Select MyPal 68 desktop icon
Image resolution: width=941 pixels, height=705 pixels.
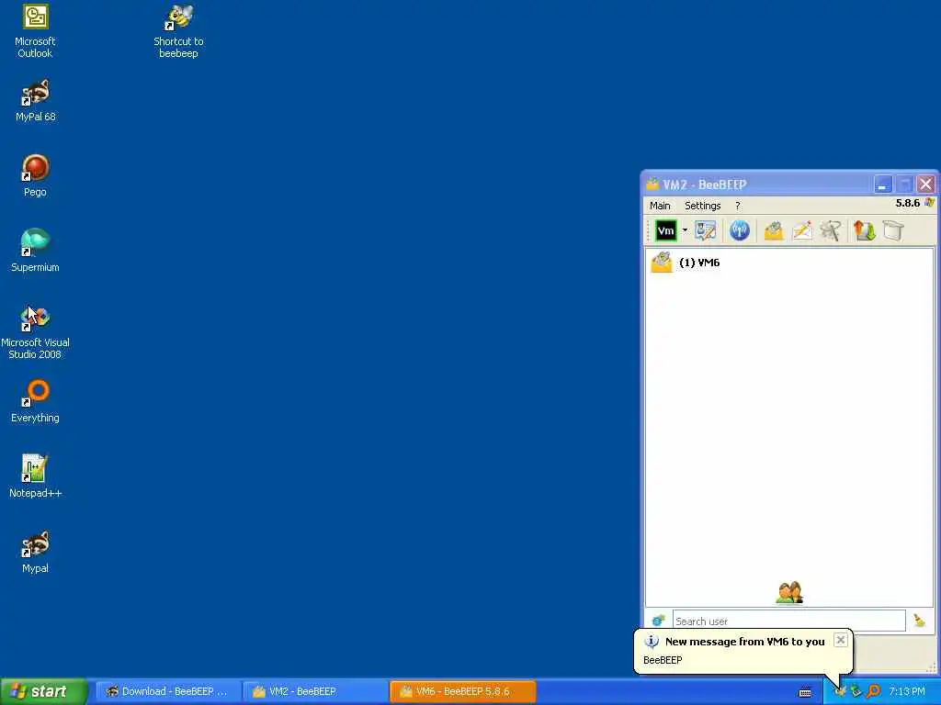click(x=36, y=101)
